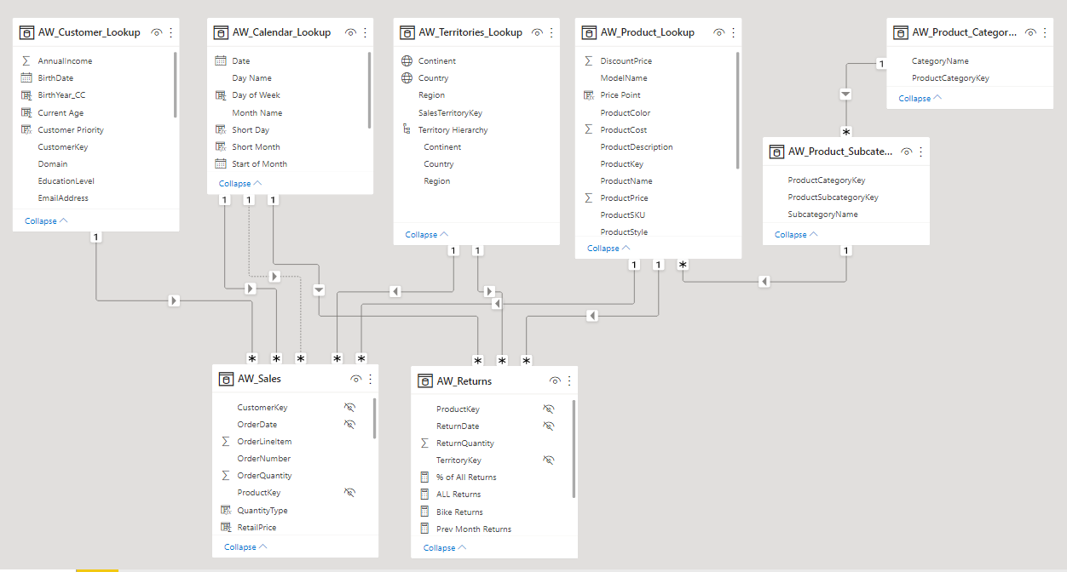Click the sigma icon next to ReturnQuantity
1067x572 pixels.
(425, 443)
